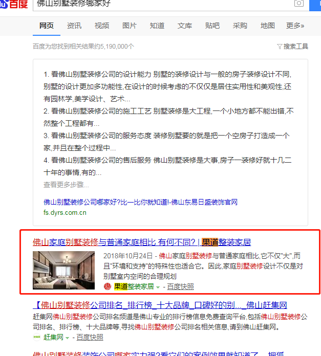
Task: Click the blue search button
Action: click(x=315, y=5)
